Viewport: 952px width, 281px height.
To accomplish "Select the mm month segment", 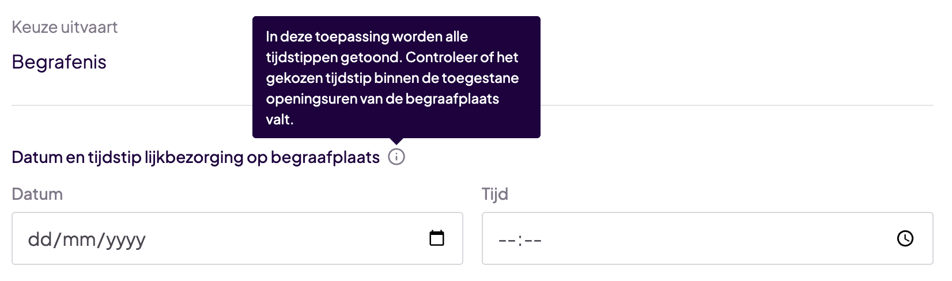I will click(x=80, y=239).
